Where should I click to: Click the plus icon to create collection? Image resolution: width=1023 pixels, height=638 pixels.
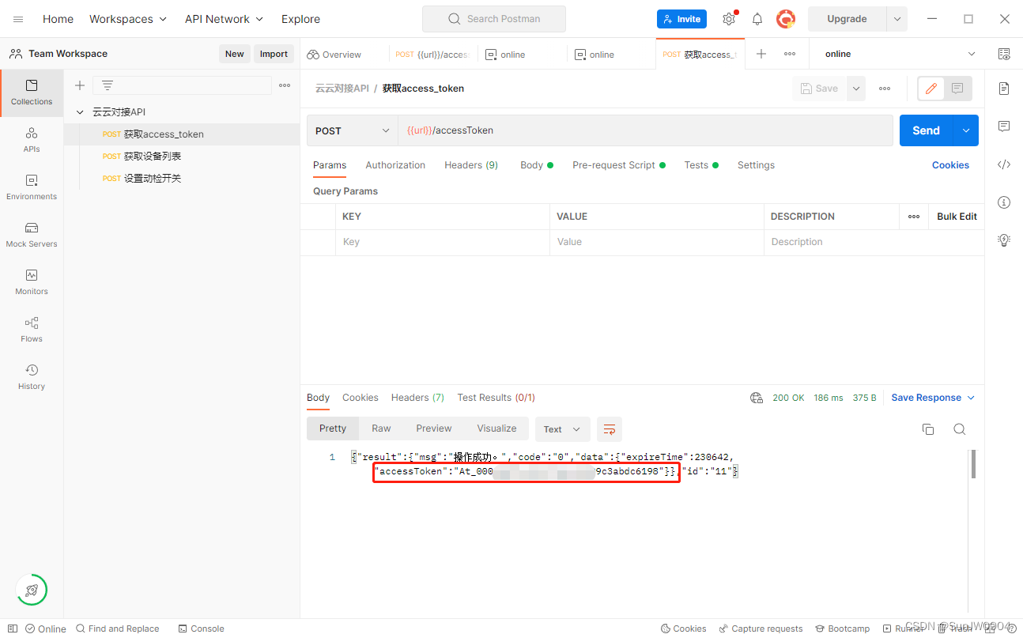pyautogui.click(x=79, y=85)
